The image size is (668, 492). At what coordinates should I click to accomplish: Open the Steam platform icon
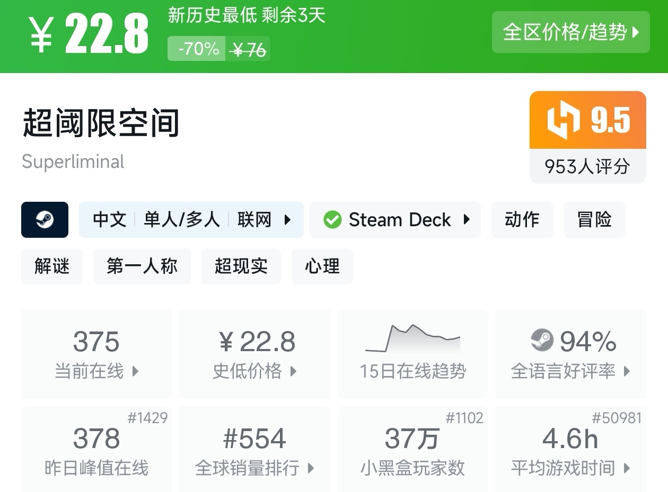coord(45,219)
